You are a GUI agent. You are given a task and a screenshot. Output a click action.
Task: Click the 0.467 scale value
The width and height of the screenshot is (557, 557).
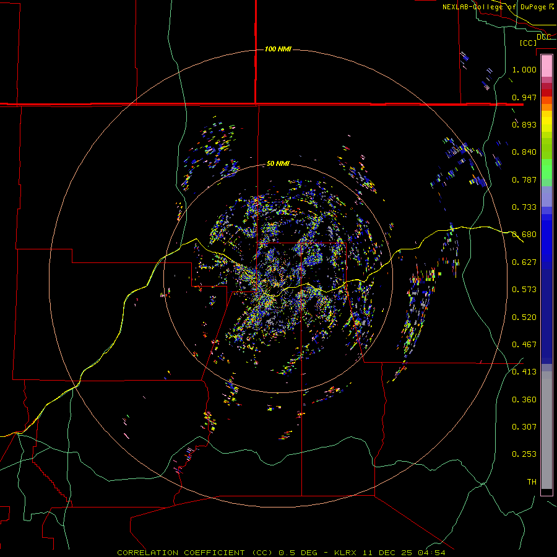click(x=524, y=344)
